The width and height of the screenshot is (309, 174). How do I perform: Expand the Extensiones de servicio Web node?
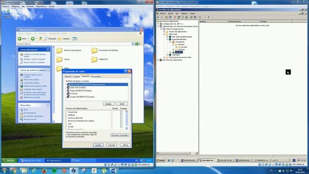pyautogui.click(x=164, y=58)
